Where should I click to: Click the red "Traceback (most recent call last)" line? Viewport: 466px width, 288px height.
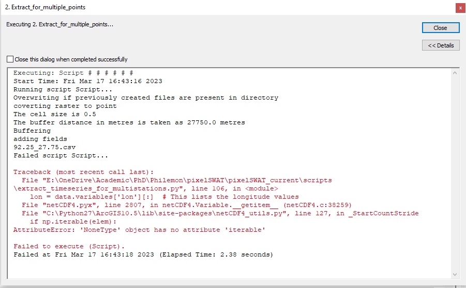click(84, 172)
